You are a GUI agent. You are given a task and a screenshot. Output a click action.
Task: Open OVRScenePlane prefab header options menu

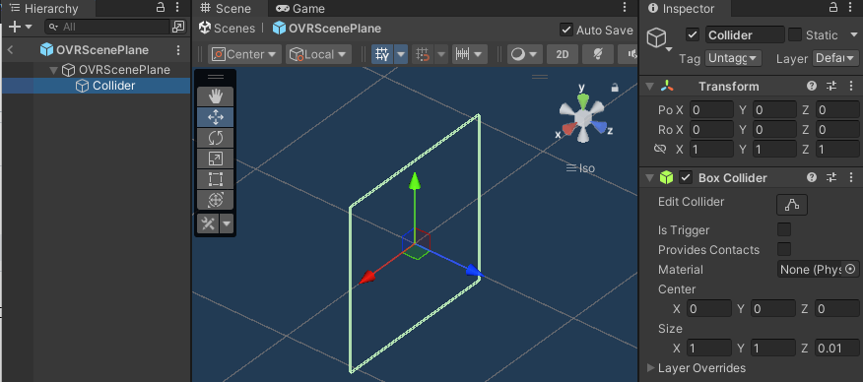(x=177, y=50)
